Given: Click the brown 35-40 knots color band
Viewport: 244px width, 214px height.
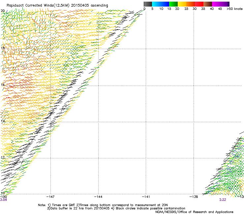Looking at the screenshot, I should (208, 4).
